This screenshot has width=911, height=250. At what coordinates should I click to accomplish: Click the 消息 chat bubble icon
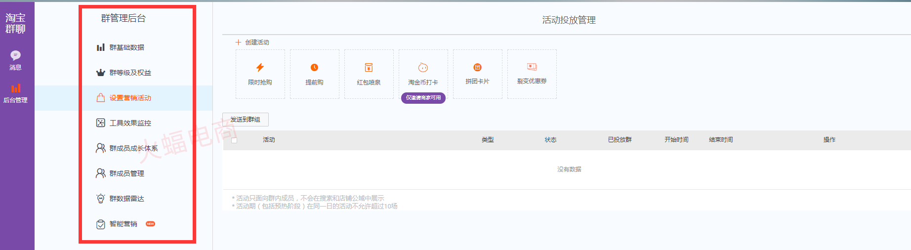15,55
